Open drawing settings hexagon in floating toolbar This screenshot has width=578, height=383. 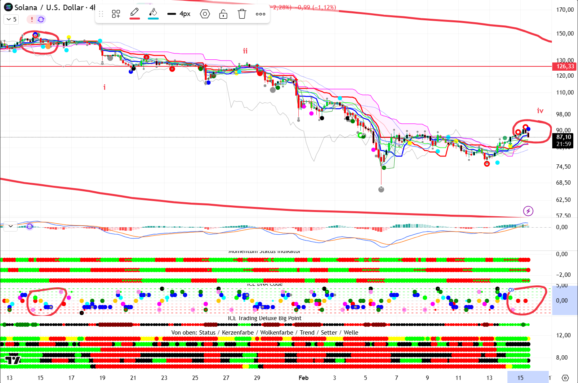205,14
